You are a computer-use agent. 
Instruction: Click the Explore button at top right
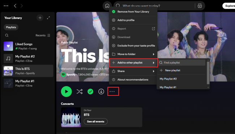pos(229,6)
